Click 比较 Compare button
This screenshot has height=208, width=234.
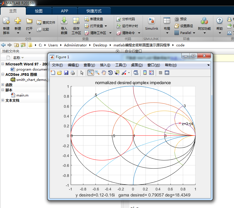point(43,29)
